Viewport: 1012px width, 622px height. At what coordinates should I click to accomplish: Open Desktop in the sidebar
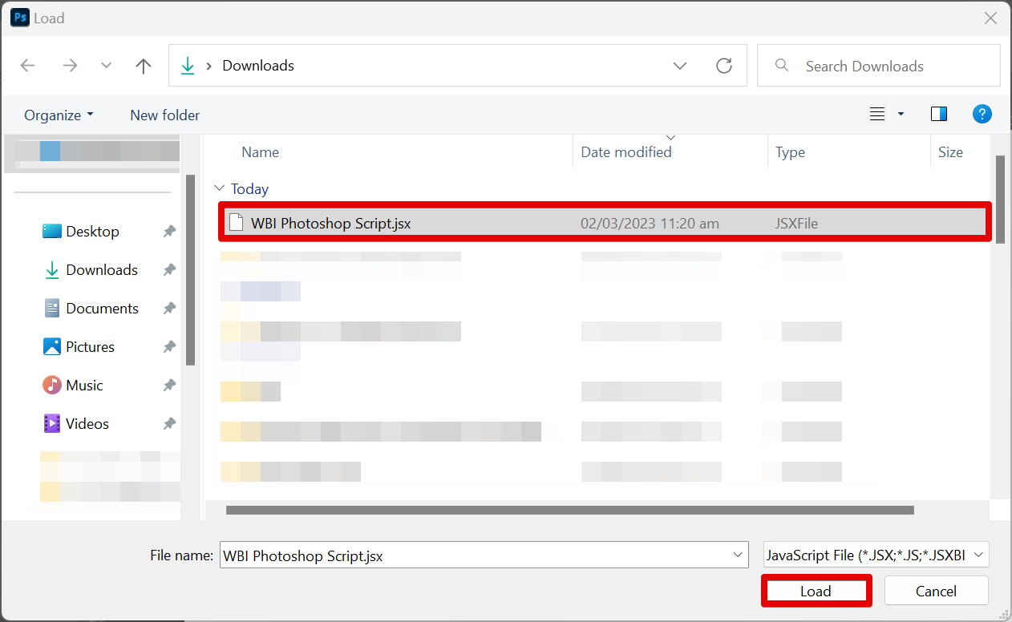coord(92,232)
